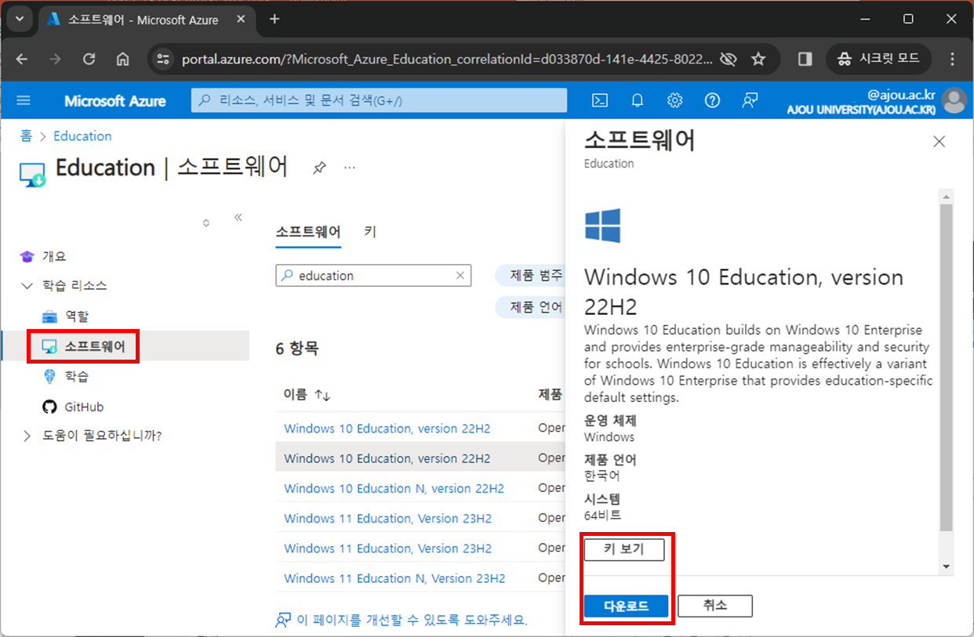Open the tab search dropdown arrow
Image resolution: width=974 pixels, height=637 pixels.
[x=18, y=19]
